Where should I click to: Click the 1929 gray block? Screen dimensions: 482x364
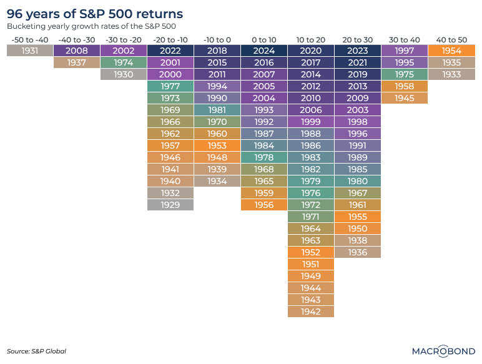click(170, 205)
